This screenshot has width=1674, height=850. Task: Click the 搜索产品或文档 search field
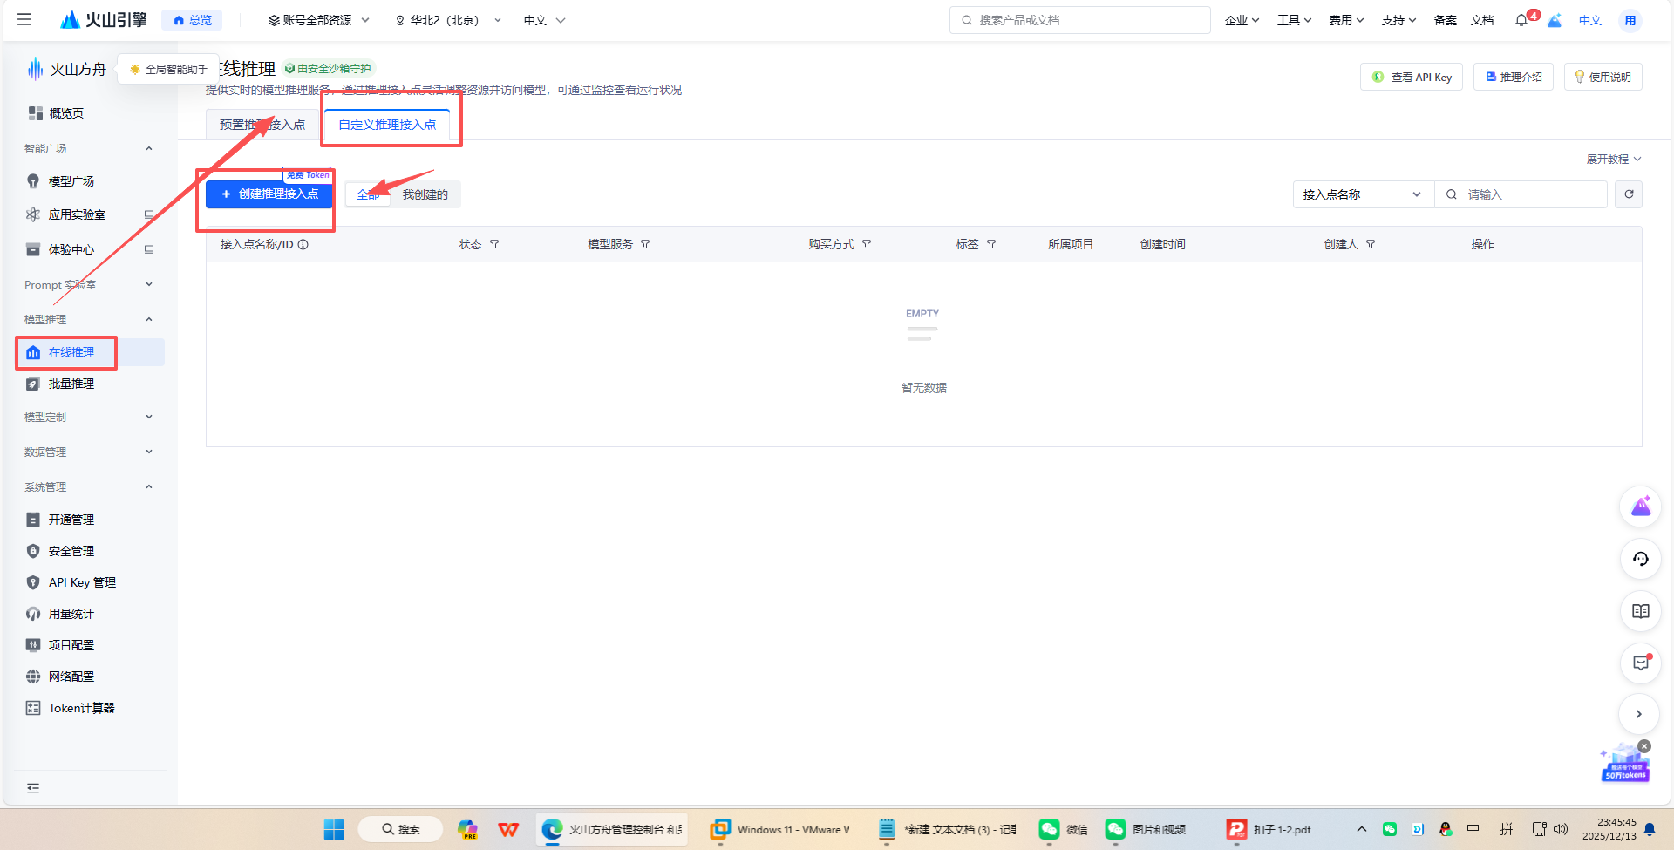click(1079, 19)
